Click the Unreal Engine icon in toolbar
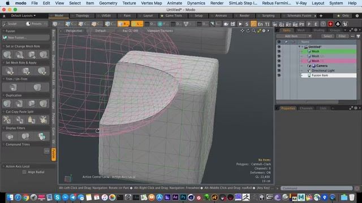 point(345,24)
